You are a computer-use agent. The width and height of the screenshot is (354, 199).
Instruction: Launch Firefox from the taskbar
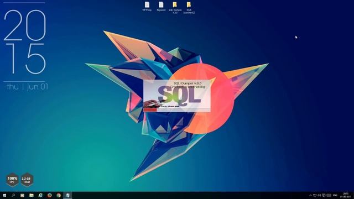(49, 195)
